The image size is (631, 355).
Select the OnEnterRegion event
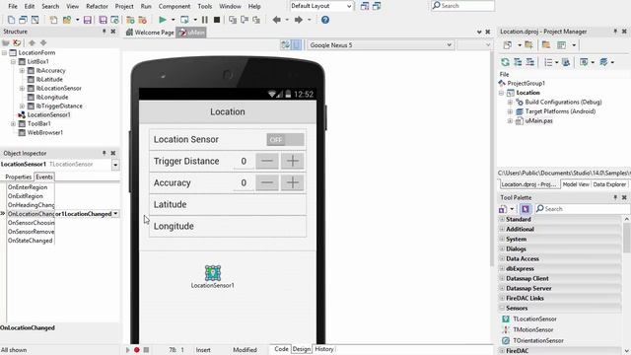click(28, 187)
